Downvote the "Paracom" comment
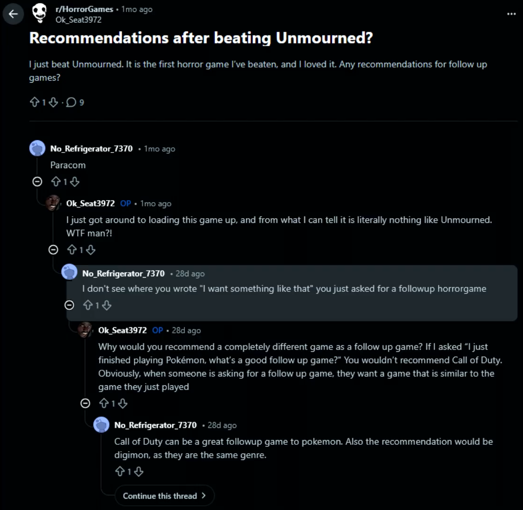 [x=75, y=181]
